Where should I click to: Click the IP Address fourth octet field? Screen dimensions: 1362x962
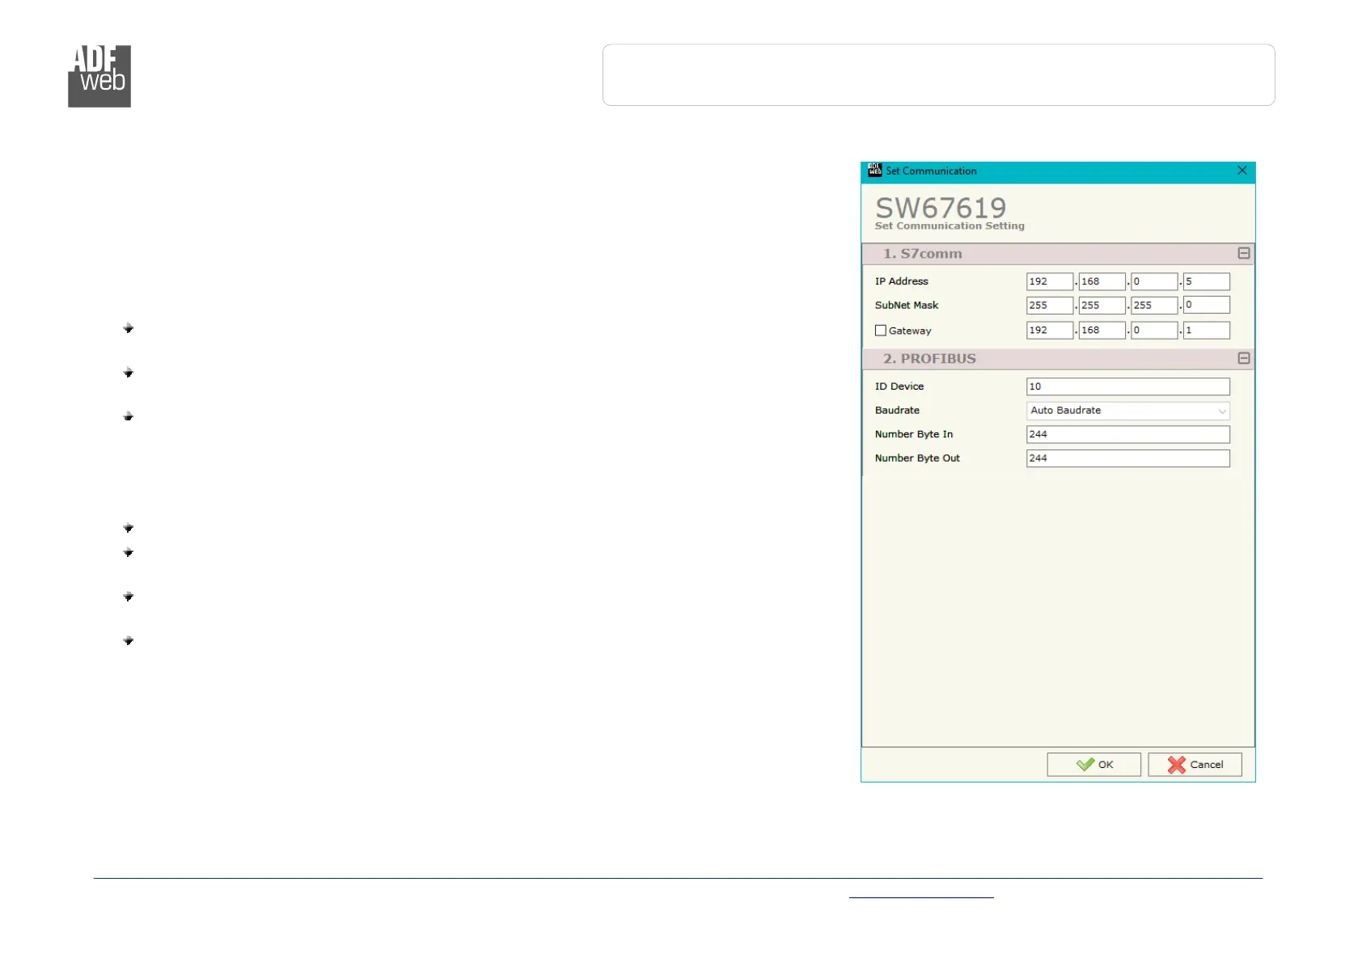click(x=1207, y=281)
